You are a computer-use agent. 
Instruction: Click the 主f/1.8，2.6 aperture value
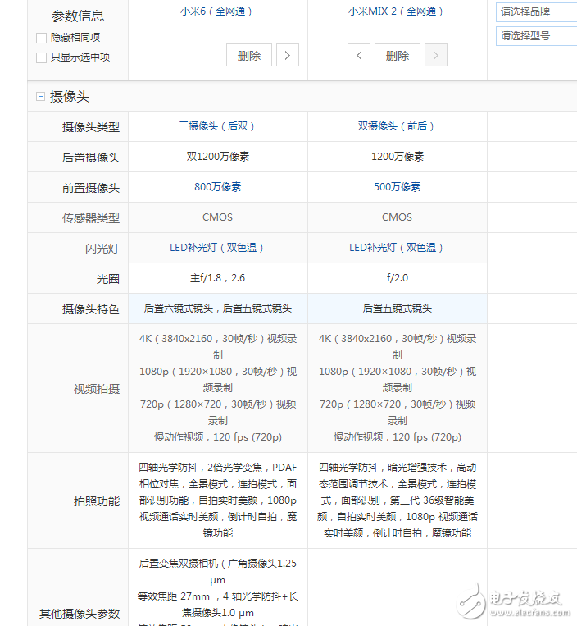pyautogui.click(x=218, y=278)
